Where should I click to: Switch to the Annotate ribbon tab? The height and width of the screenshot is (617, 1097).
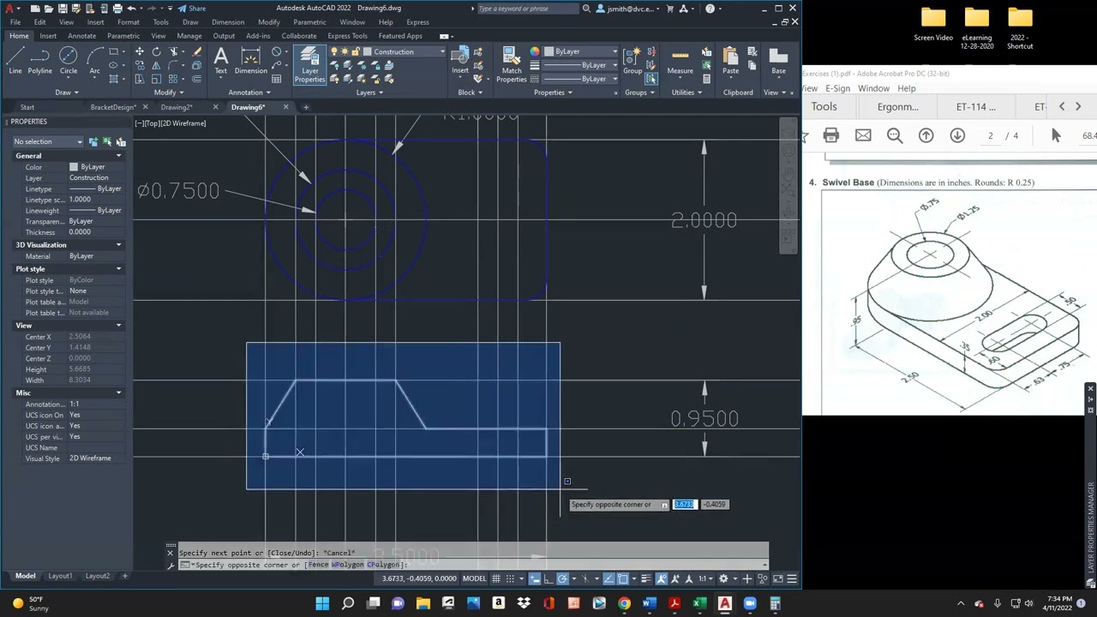point(82,36)
